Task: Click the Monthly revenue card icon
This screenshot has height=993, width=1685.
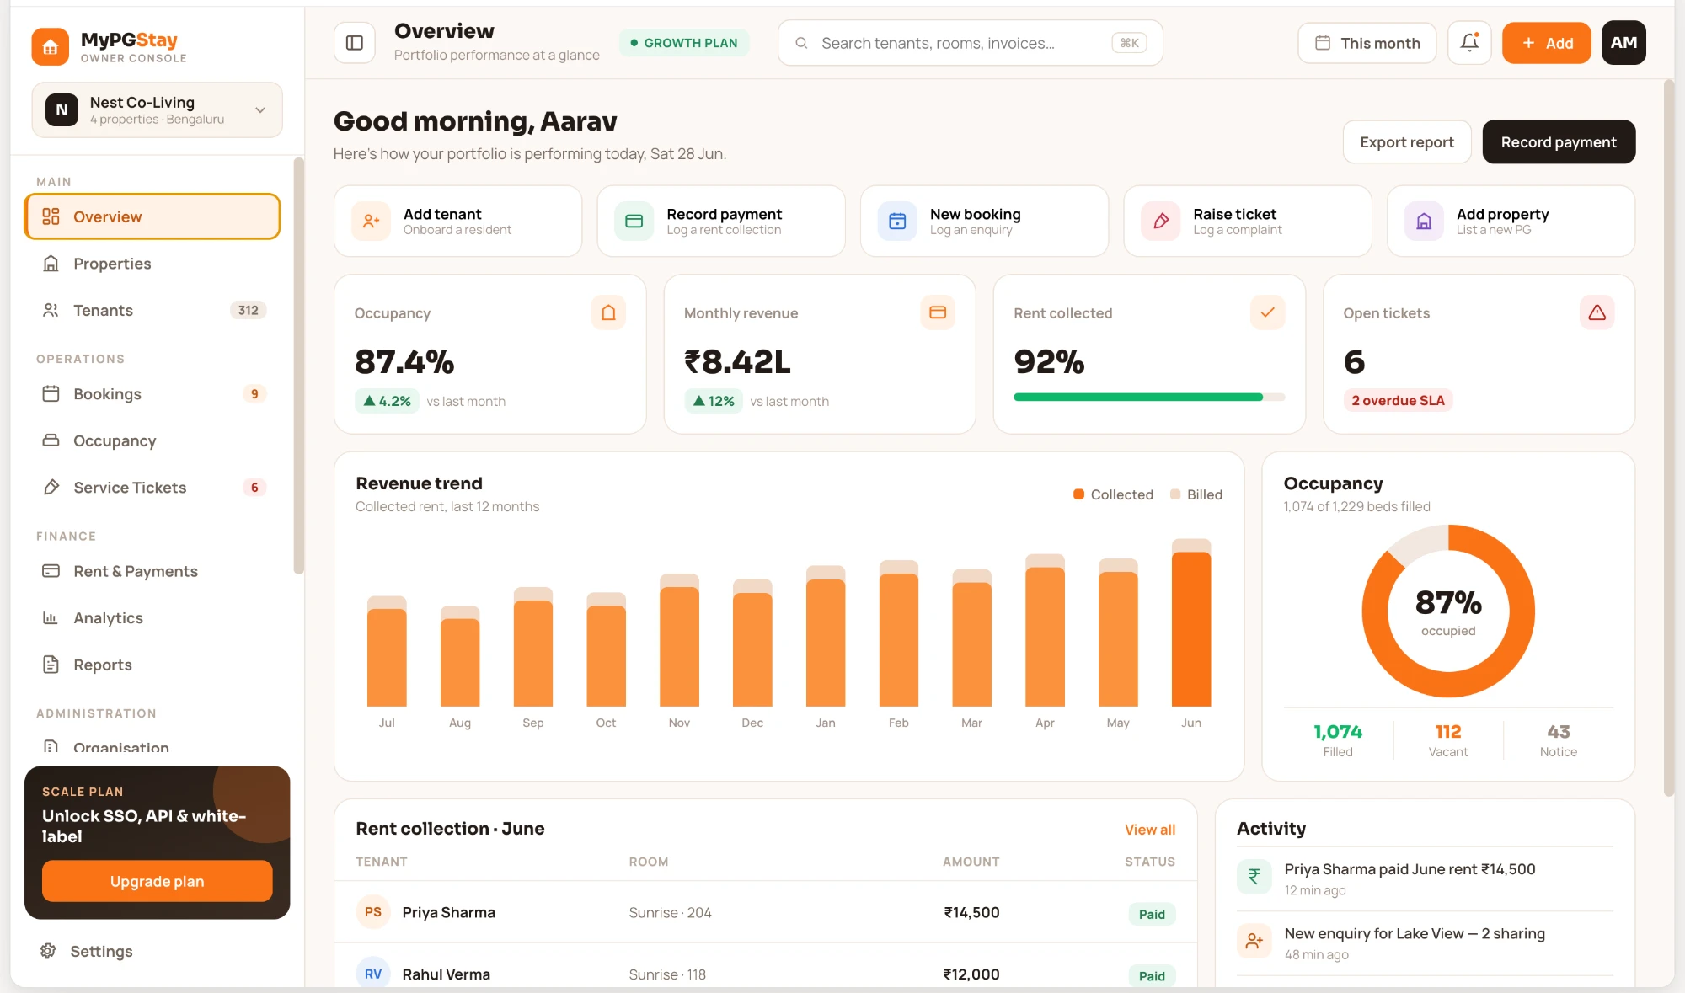Action: pos(938,312)
